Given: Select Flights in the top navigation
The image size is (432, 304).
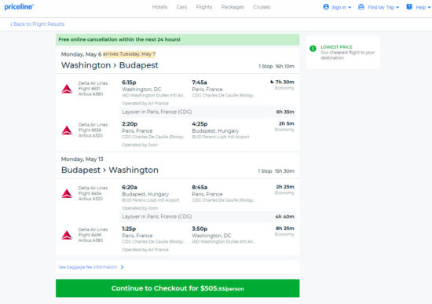Looking at the screenshot, I should pos(204,7).
